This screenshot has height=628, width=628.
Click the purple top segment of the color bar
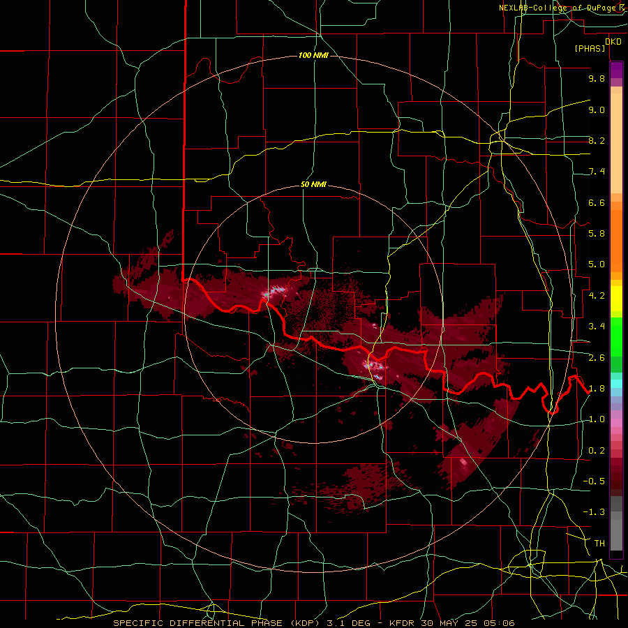point(616,70)
